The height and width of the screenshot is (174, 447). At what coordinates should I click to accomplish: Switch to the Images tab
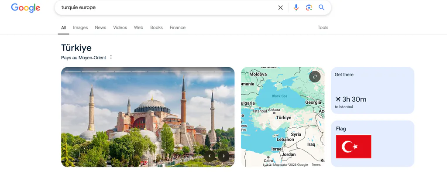point(80,27)
